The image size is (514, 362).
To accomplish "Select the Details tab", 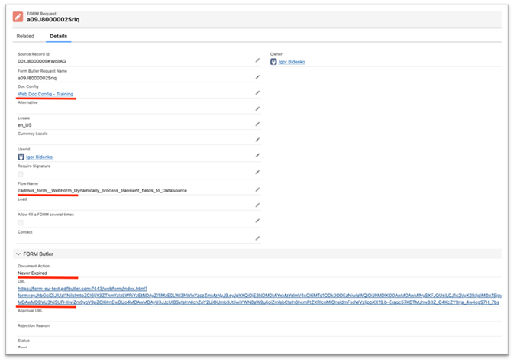I will coord(58,36).
